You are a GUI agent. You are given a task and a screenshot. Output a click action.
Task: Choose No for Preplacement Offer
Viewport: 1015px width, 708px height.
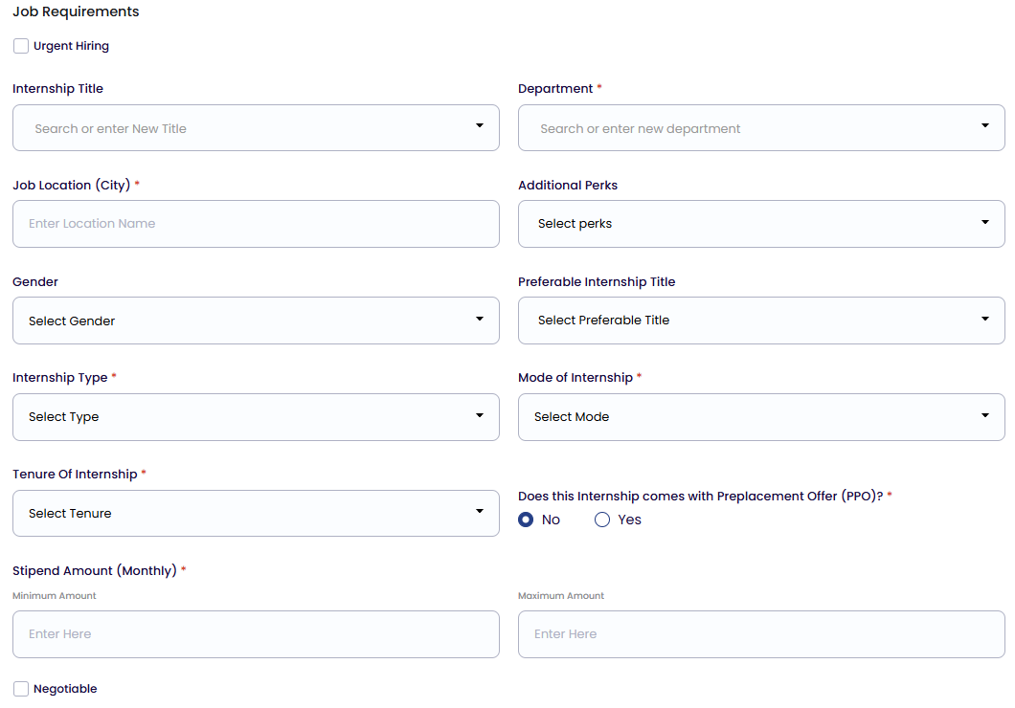coord(526,520)
